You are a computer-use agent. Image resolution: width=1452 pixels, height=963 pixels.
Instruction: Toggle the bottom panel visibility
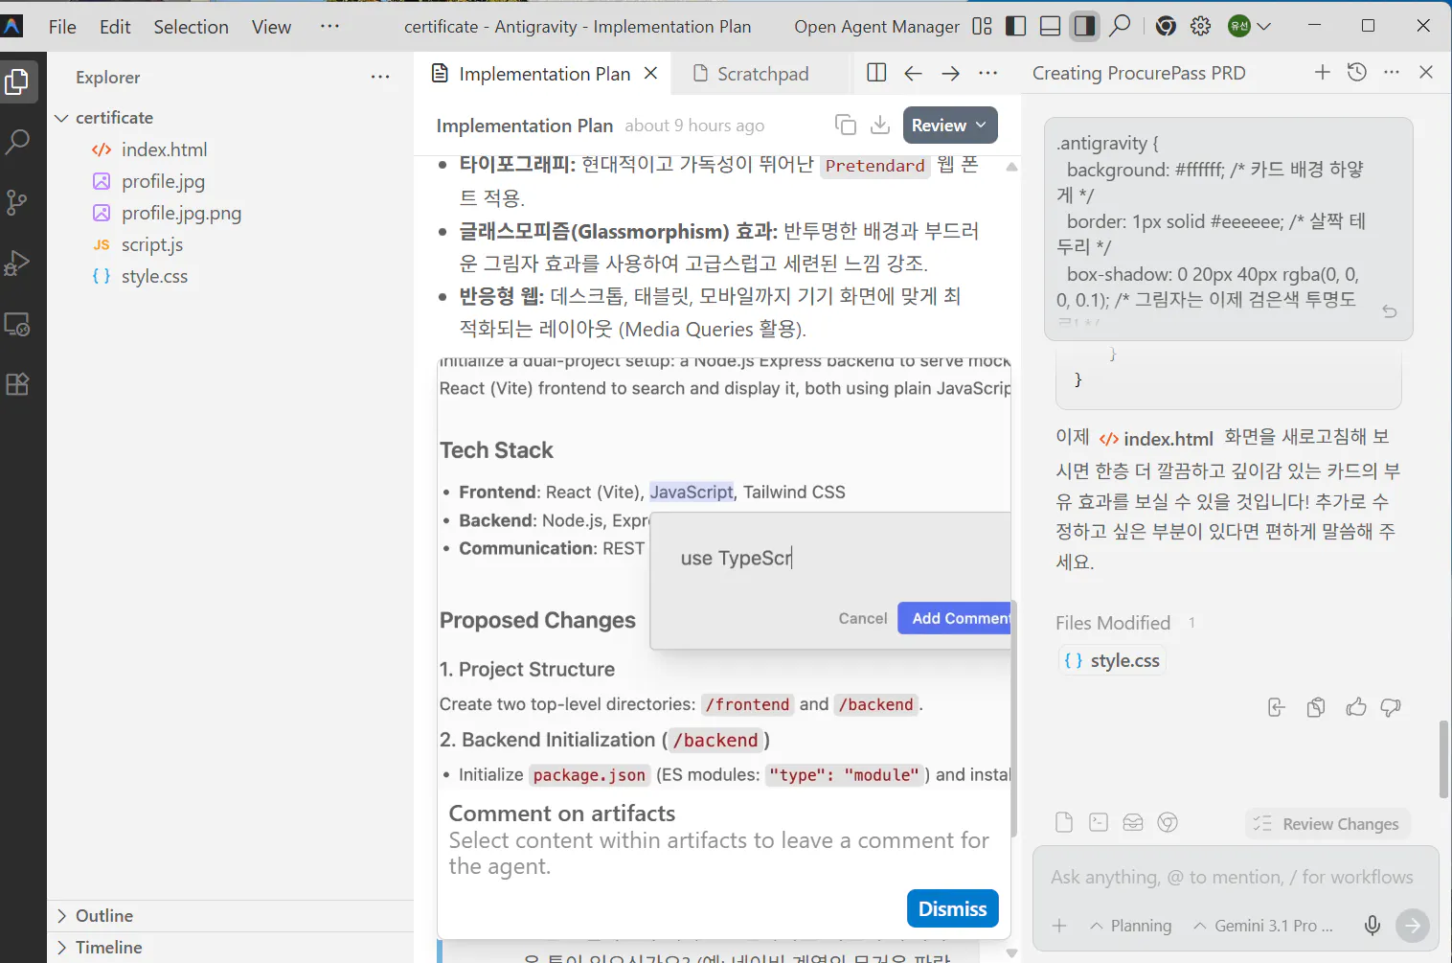(x=1050, y=26)
